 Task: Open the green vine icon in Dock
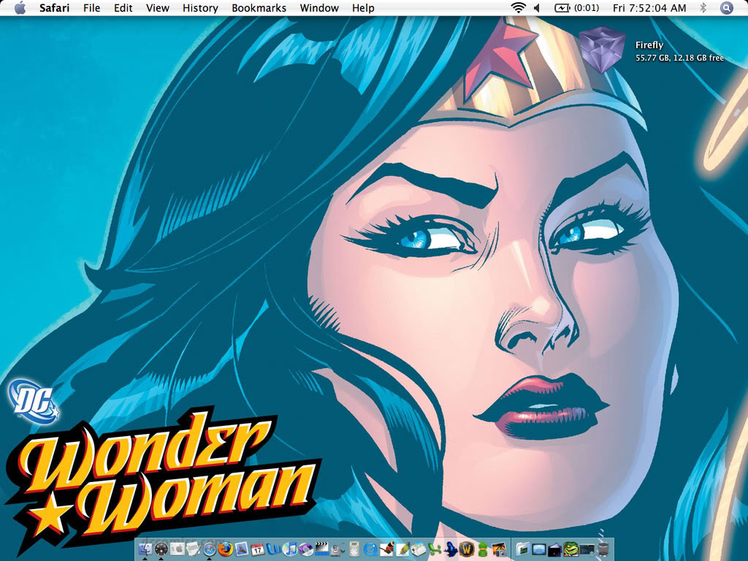[435, 549]
